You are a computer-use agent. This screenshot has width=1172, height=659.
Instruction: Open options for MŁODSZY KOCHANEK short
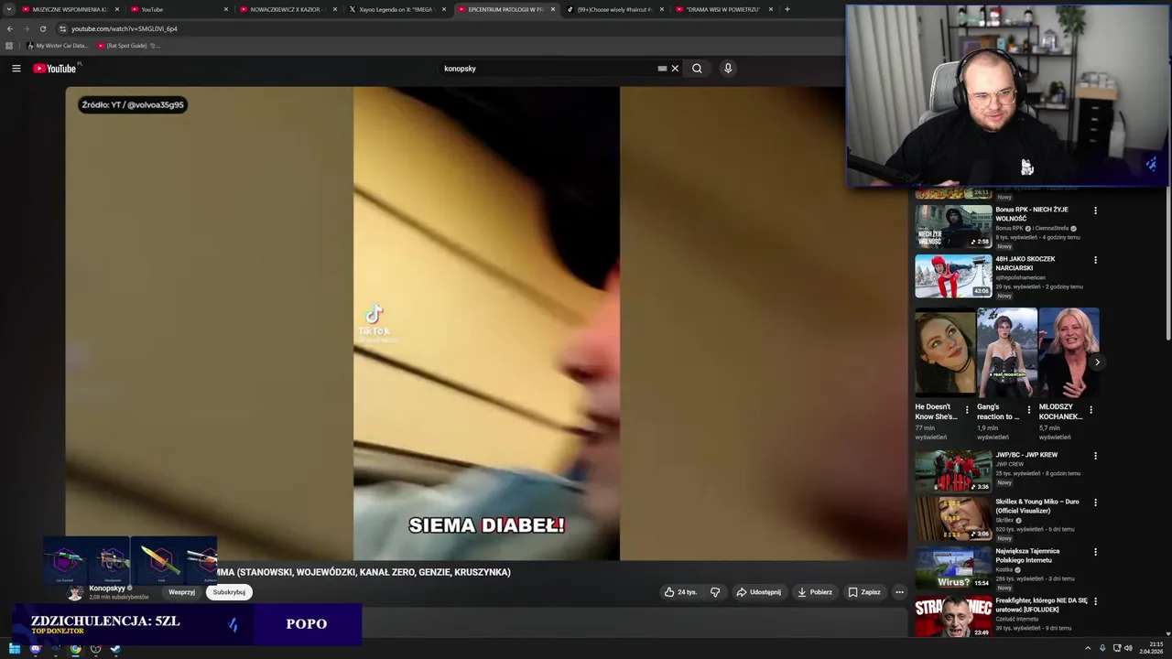point(1091,410)
